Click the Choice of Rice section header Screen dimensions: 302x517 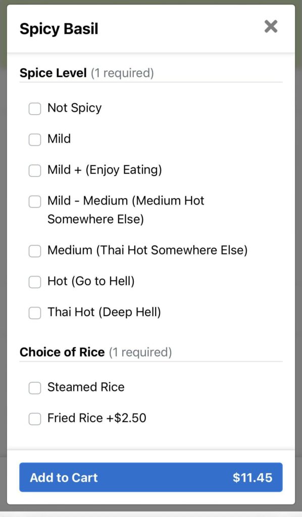click(x=62, y=352)
